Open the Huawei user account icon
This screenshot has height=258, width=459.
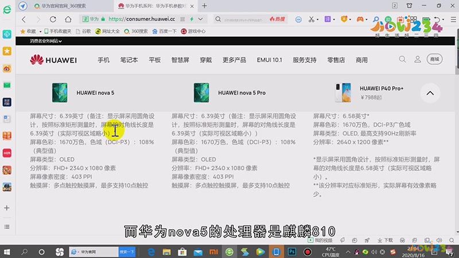coord(418,60)
